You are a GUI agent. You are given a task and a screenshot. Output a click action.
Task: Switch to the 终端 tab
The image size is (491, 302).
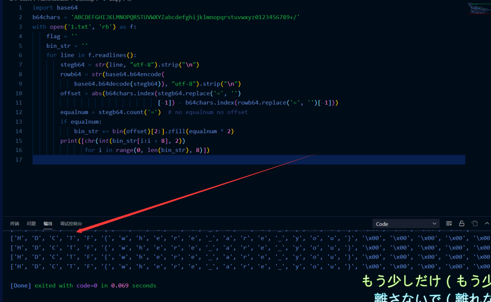pyautogui.click(x=15, y=224)
